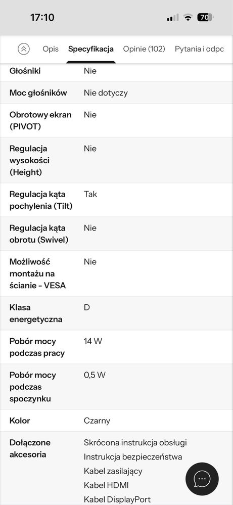Tap the battery indicator in status bar
Screen dimensions: 233x505
tap(205, 17)
